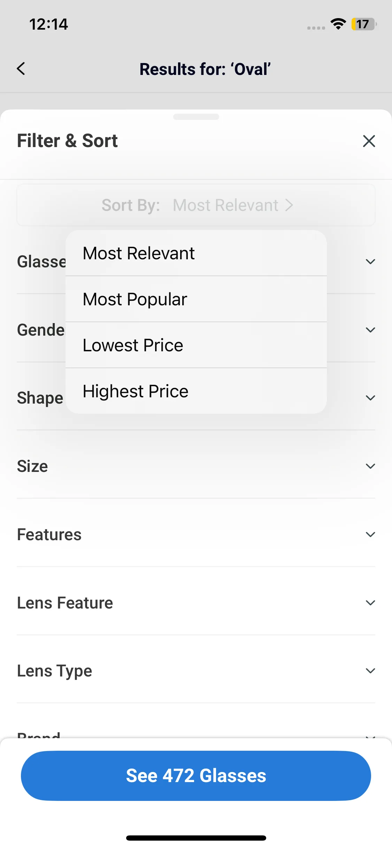Tap the Wi-Fi status icon

[x=338, y=24]
